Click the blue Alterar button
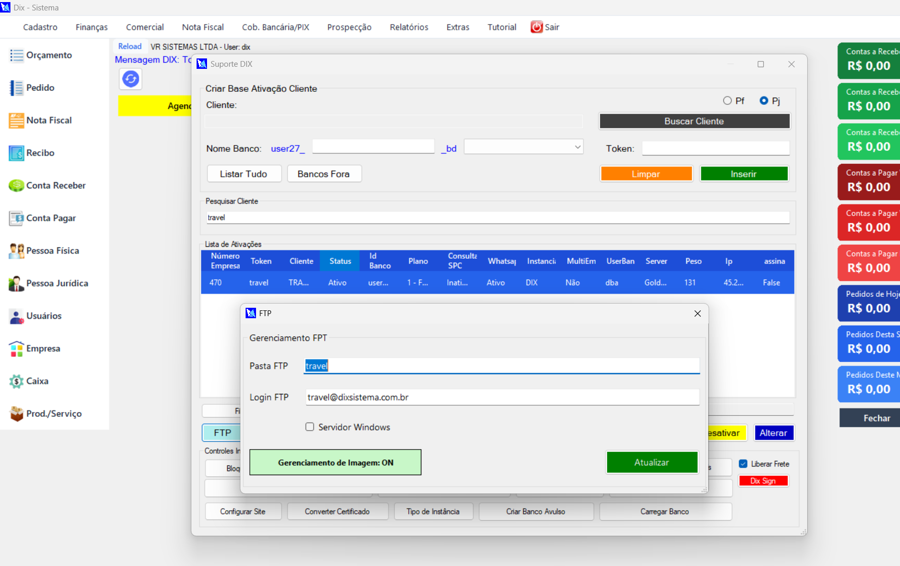The height and width of the screenshot is (566, 900). tap(773, 433)
